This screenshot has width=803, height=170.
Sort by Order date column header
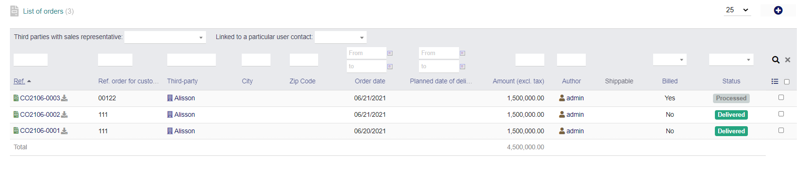click(x=370, y=81)
